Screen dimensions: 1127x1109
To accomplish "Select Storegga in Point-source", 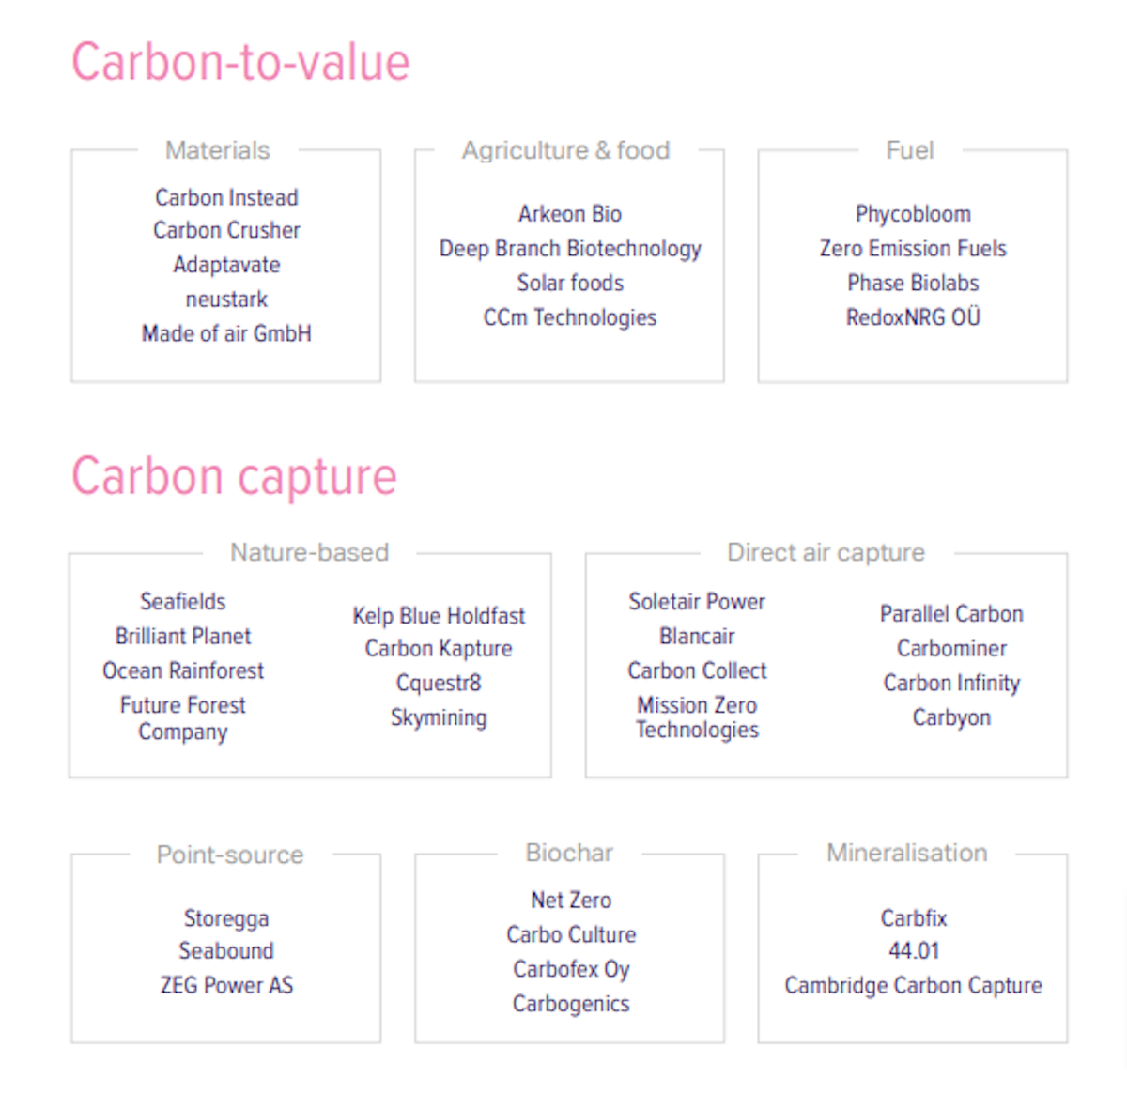I will 226,918.
